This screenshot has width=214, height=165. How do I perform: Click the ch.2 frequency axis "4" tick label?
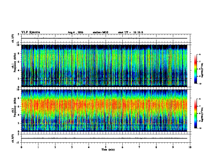[x=19, y=115]
